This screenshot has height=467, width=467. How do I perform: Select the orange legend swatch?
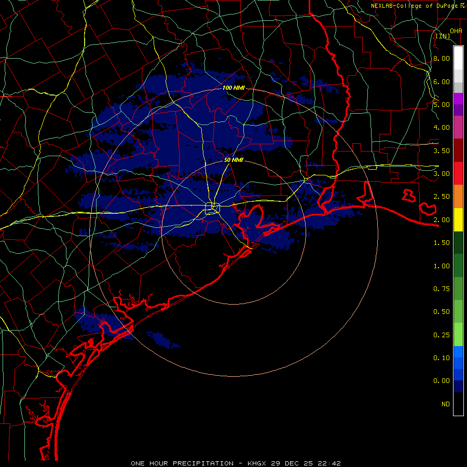[x=458, y=197]
